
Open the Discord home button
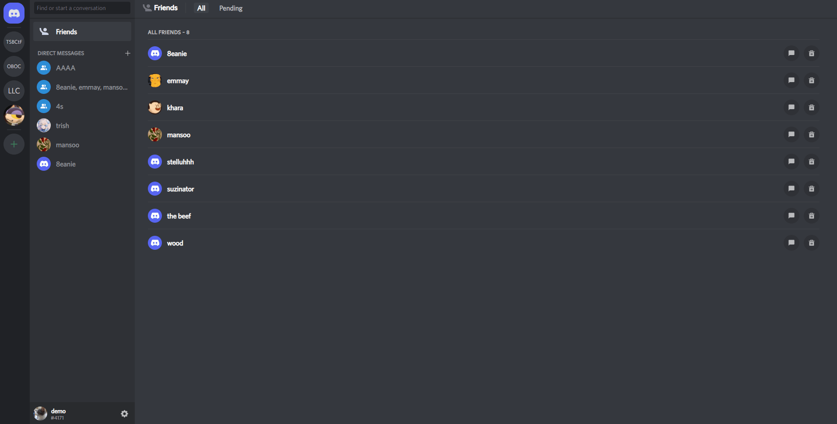[14, 13]
